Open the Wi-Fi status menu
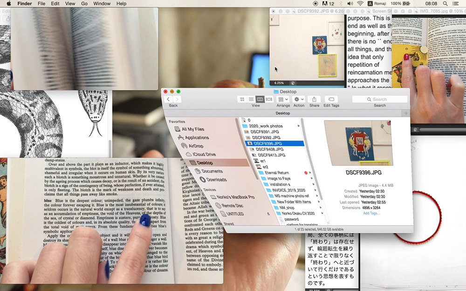 tap(360, 4)
